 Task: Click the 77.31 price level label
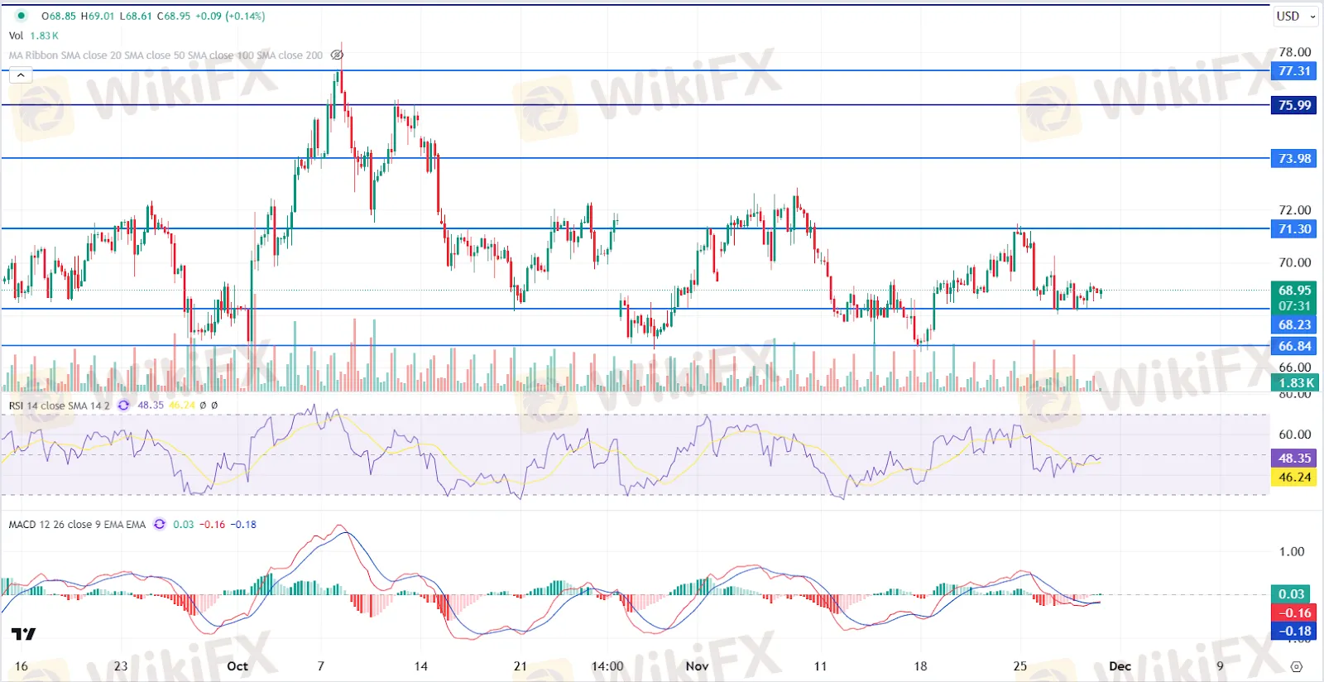(1294, 71)
